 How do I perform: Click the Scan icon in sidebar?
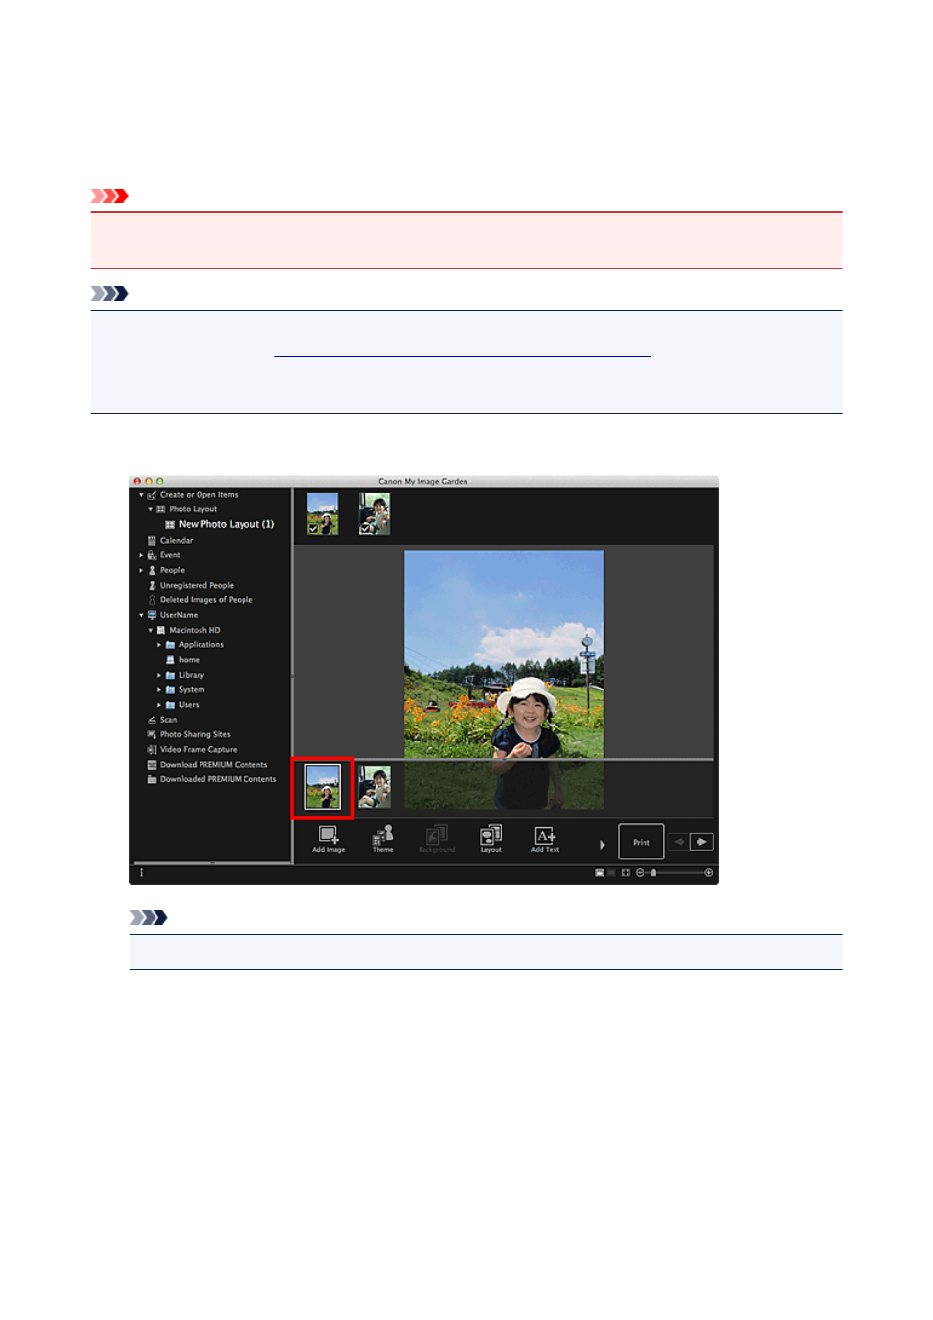[x=152, y=720]
